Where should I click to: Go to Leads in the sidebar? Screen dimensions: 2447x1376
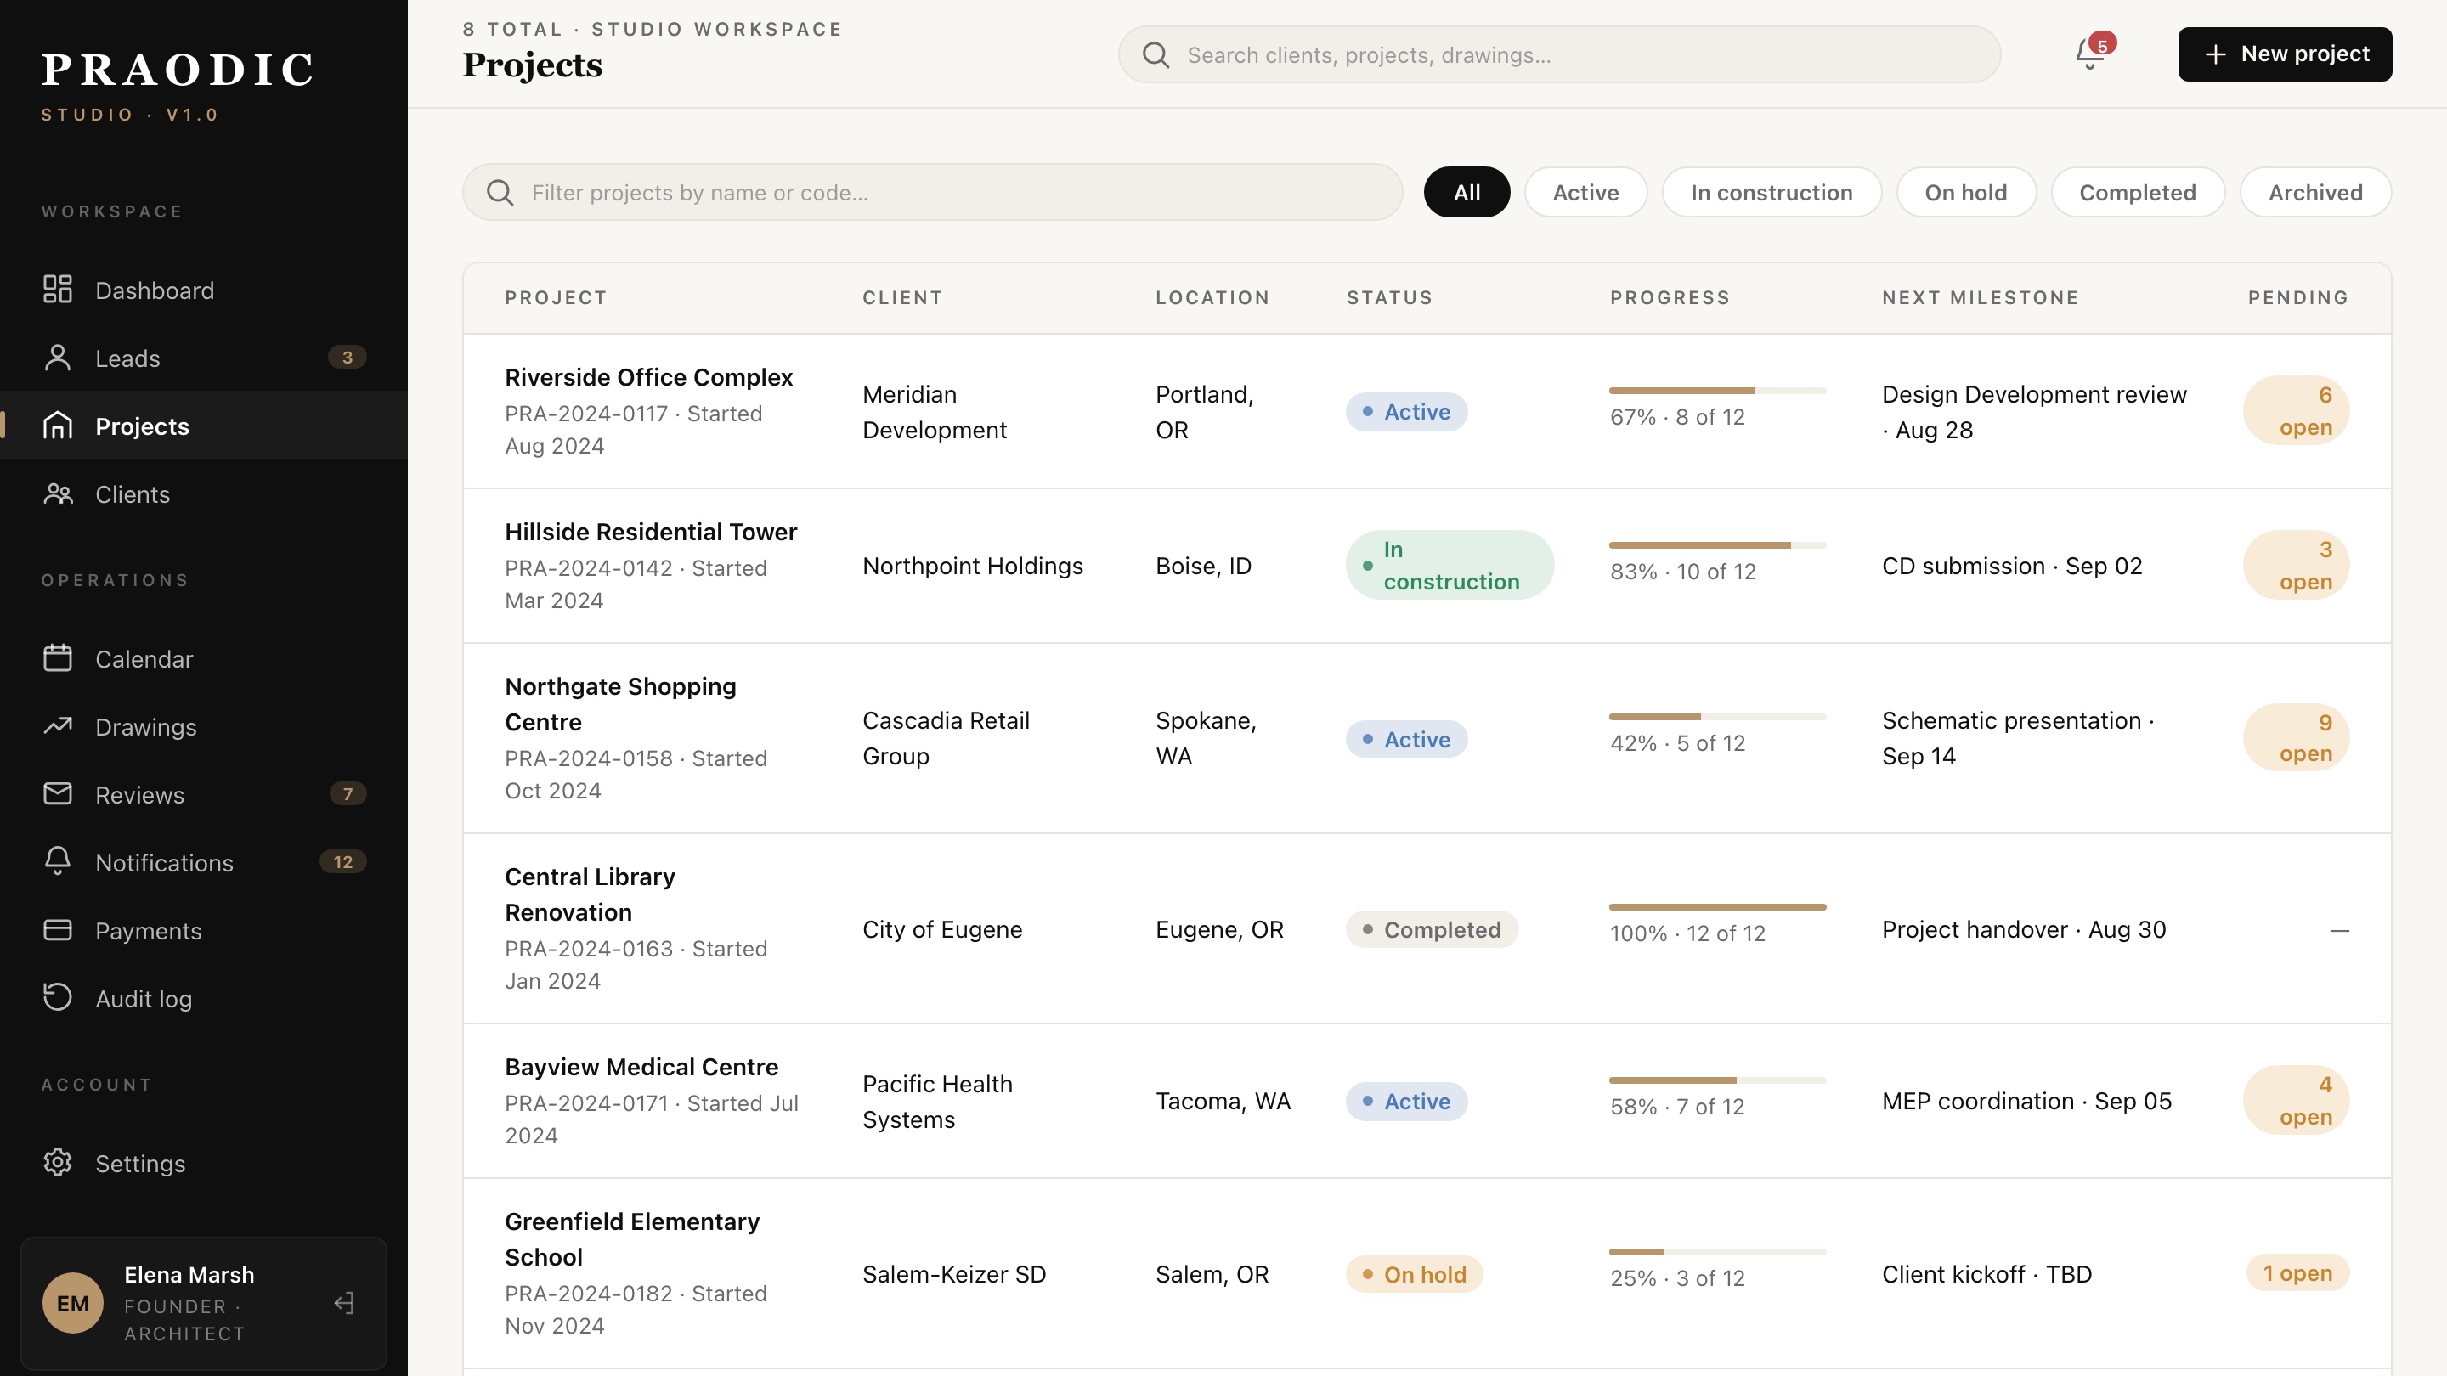(203, 358)
